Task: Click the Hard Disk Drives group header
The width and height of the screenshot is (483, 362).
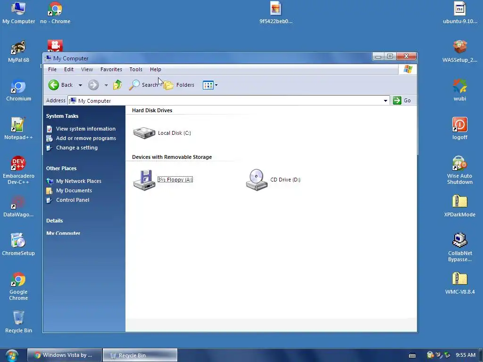Action: tap(152, 110)
